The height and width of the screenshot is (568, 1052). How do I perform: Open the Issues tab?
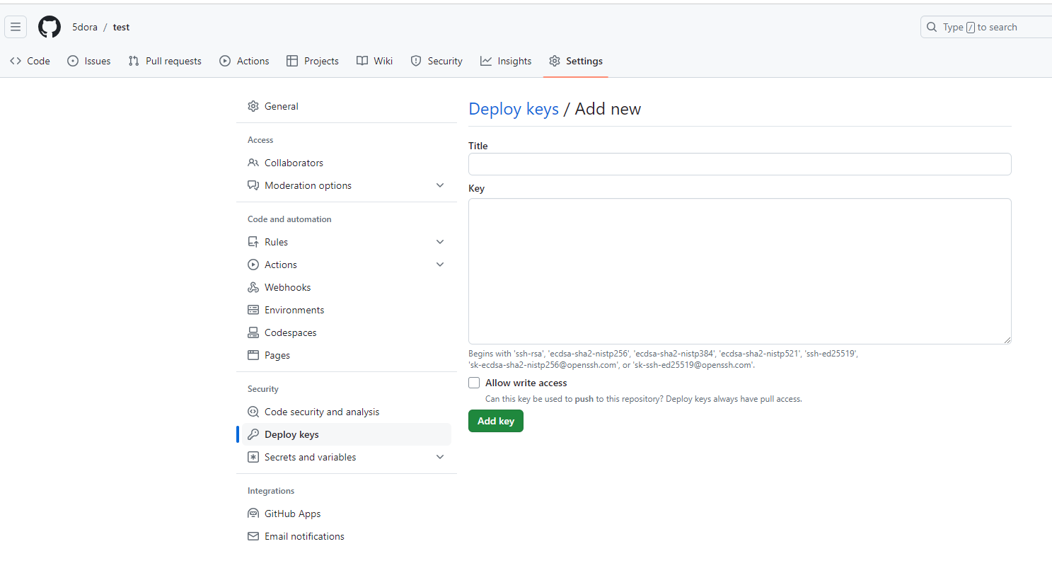pos(89,61)
